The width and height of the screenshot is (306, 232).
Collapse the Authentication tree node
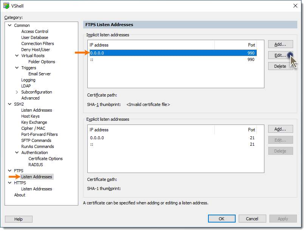(17, 153)
